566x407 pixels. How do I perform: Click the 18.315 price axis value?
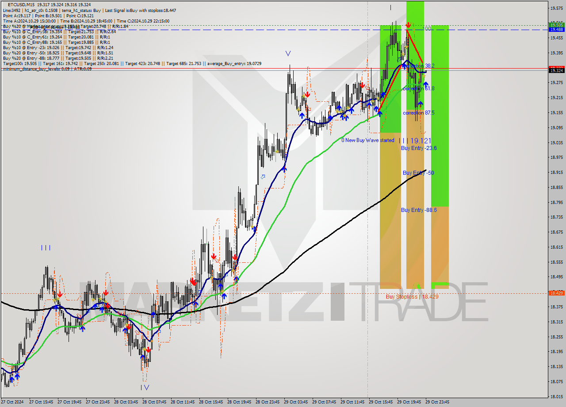tap(557, 322)
